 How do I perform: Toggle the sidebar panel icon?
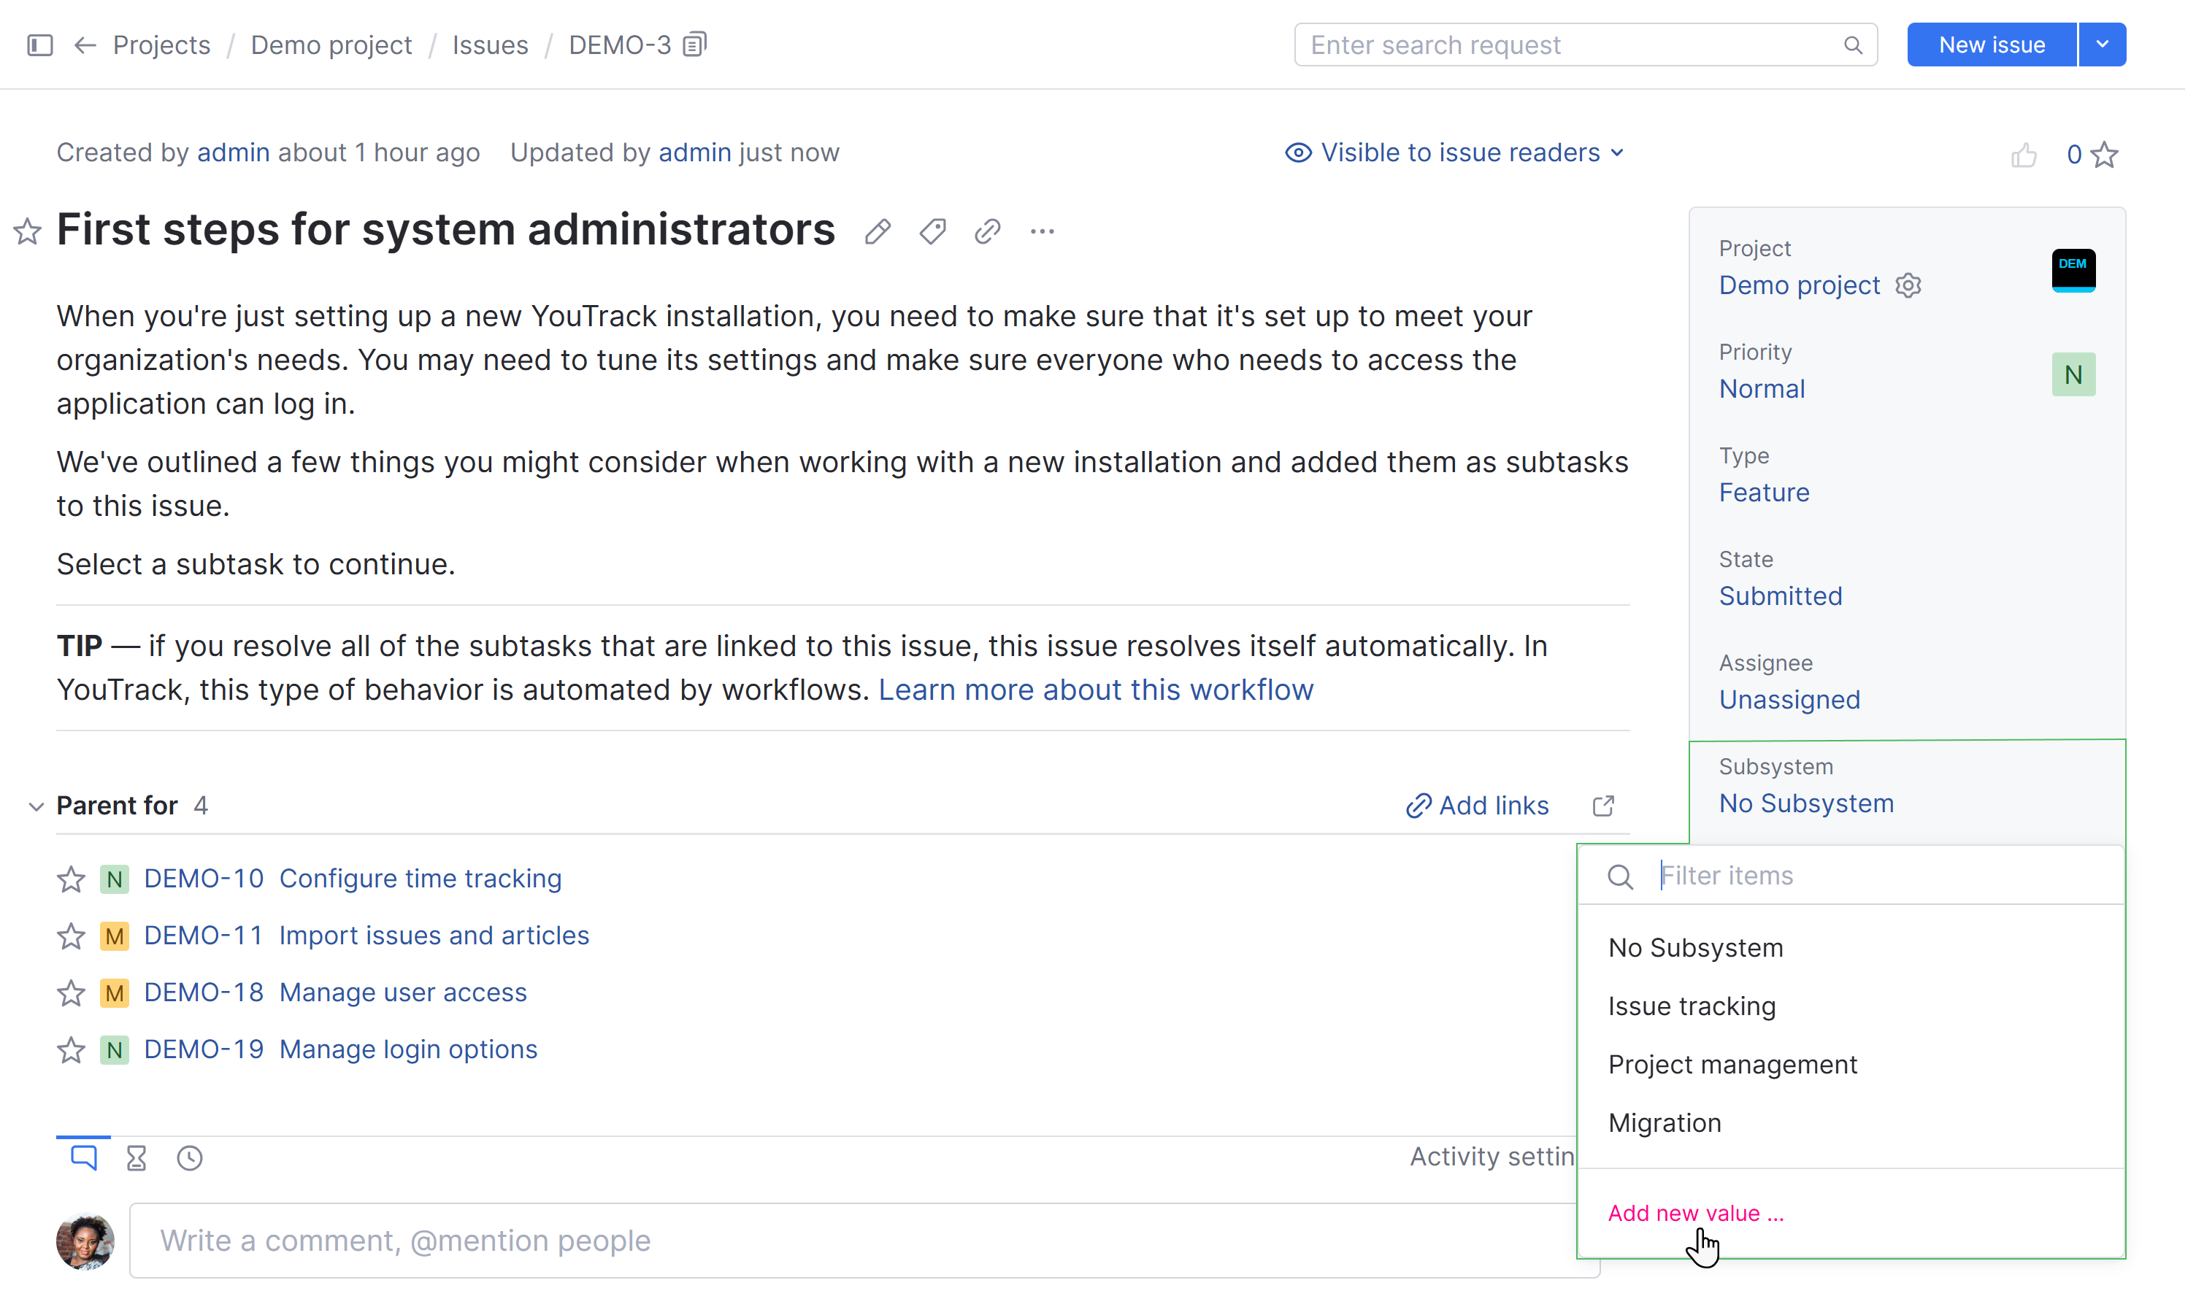41,45
